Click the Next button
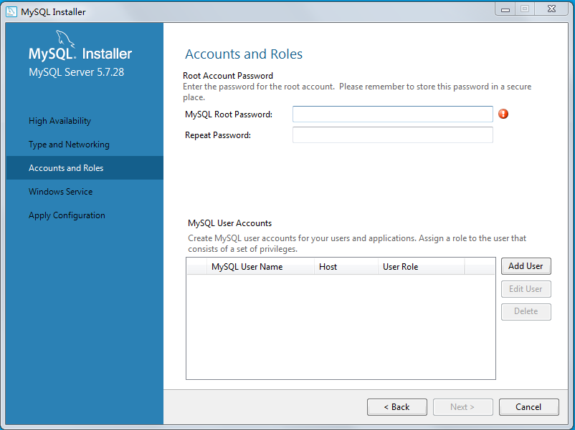The height and width of the screenshot is (430, 575). tap(462, 407)
